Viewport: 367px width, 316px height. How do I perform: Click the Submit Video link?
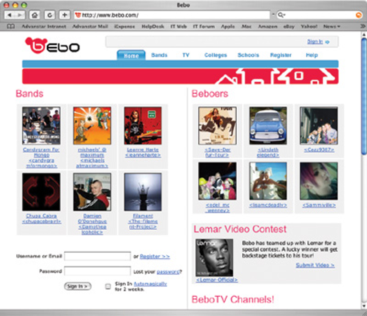click(x=315, y=265)
